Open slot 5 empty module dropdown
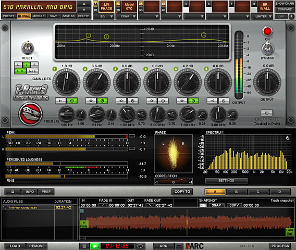The image size is (296, 250). coord(194,17)
